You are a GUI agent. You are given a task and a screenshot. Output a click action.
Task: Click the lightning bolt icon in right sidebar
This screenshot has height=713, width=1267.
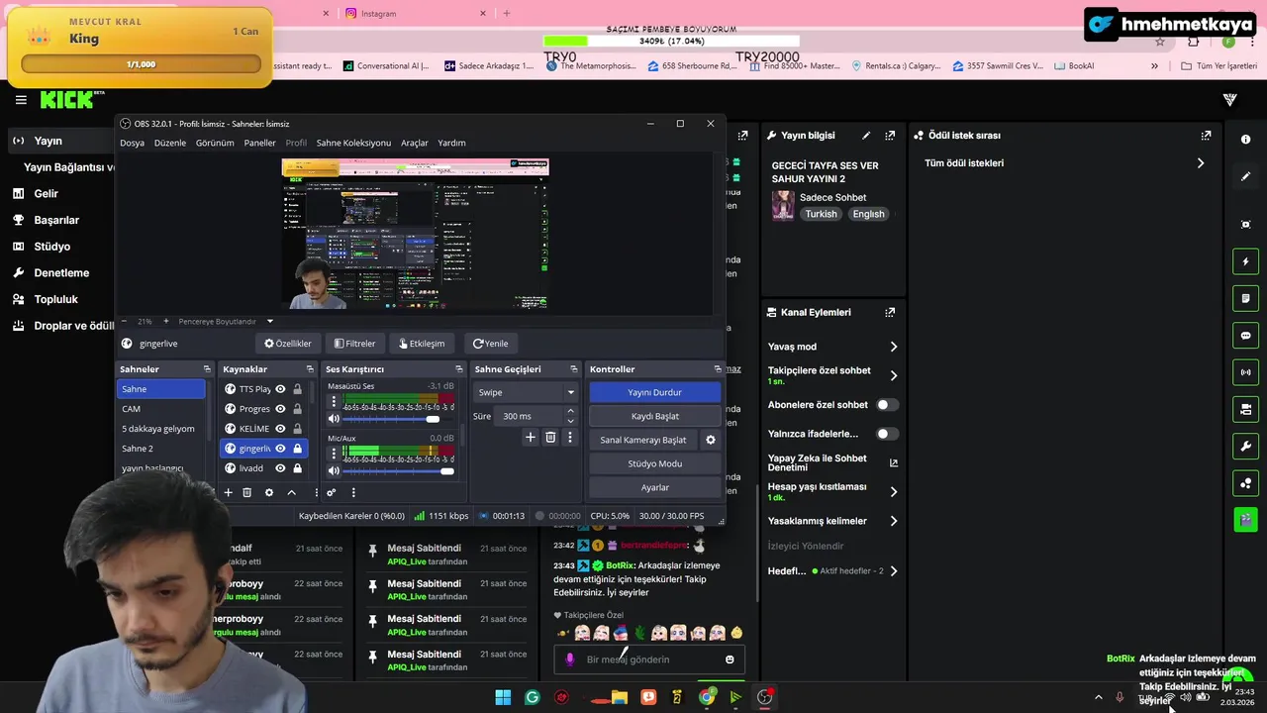(x=1245, y=261)
